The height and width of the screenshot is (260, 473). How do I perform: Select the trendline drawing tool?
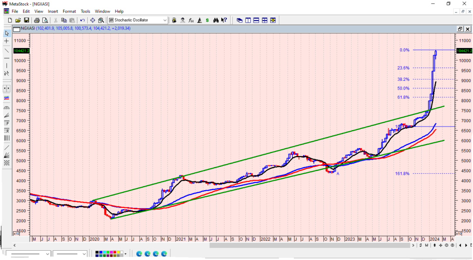[6, 50]
